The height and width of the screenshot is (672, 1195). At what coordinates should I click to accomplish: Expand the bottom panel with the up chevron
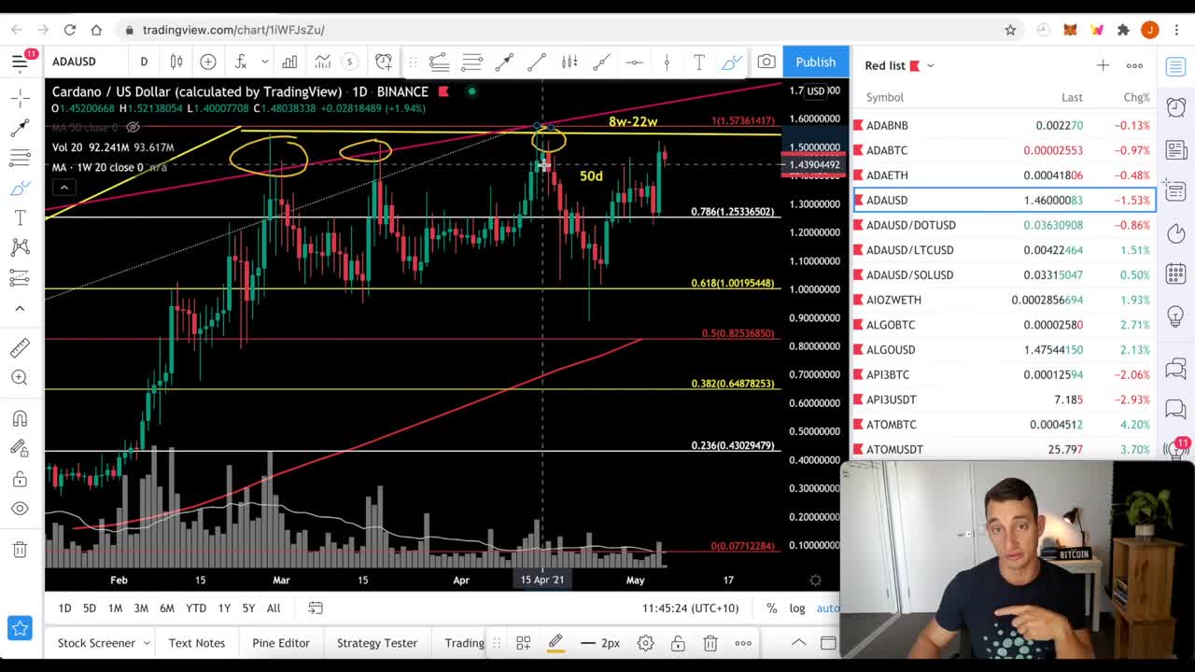tap(799, 643)
